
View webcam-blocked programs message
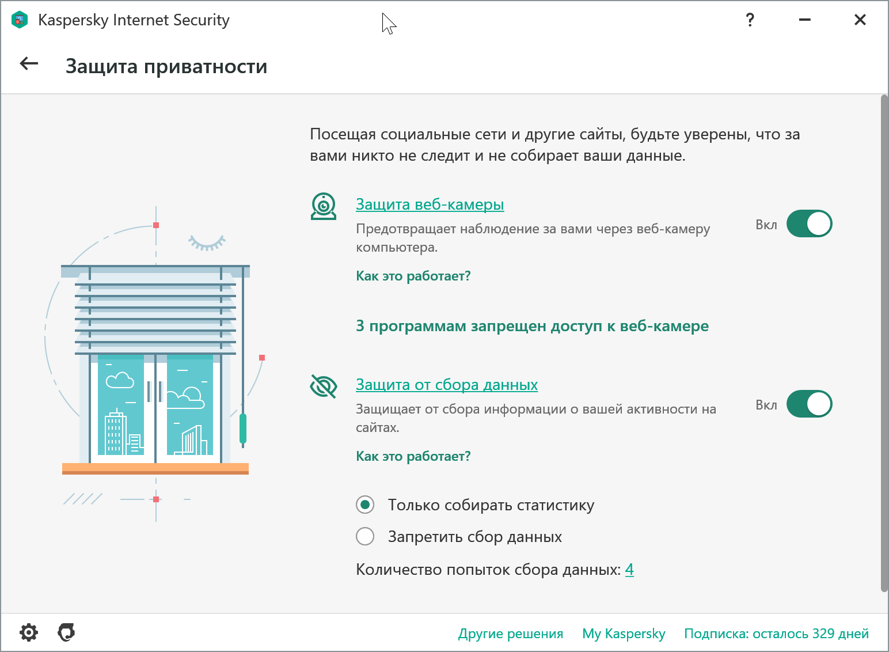coord(532,326)
